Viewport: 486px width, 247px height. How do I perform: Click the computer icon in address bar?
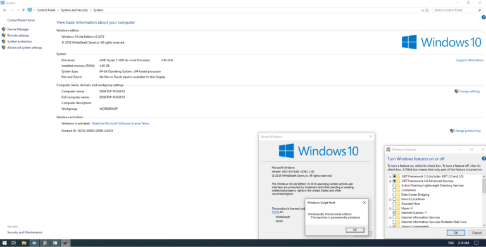[30, 10]
